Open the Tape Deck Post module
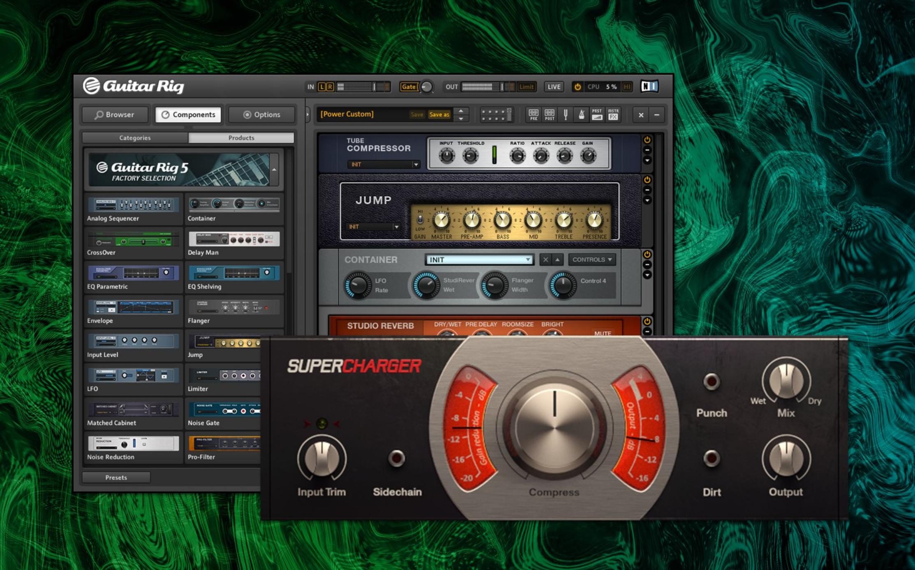 coord(550,115)
